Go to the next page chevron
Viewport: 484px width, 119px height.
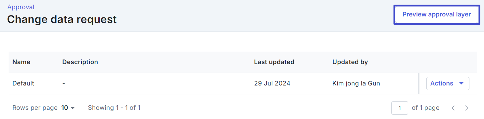point(466,108)
